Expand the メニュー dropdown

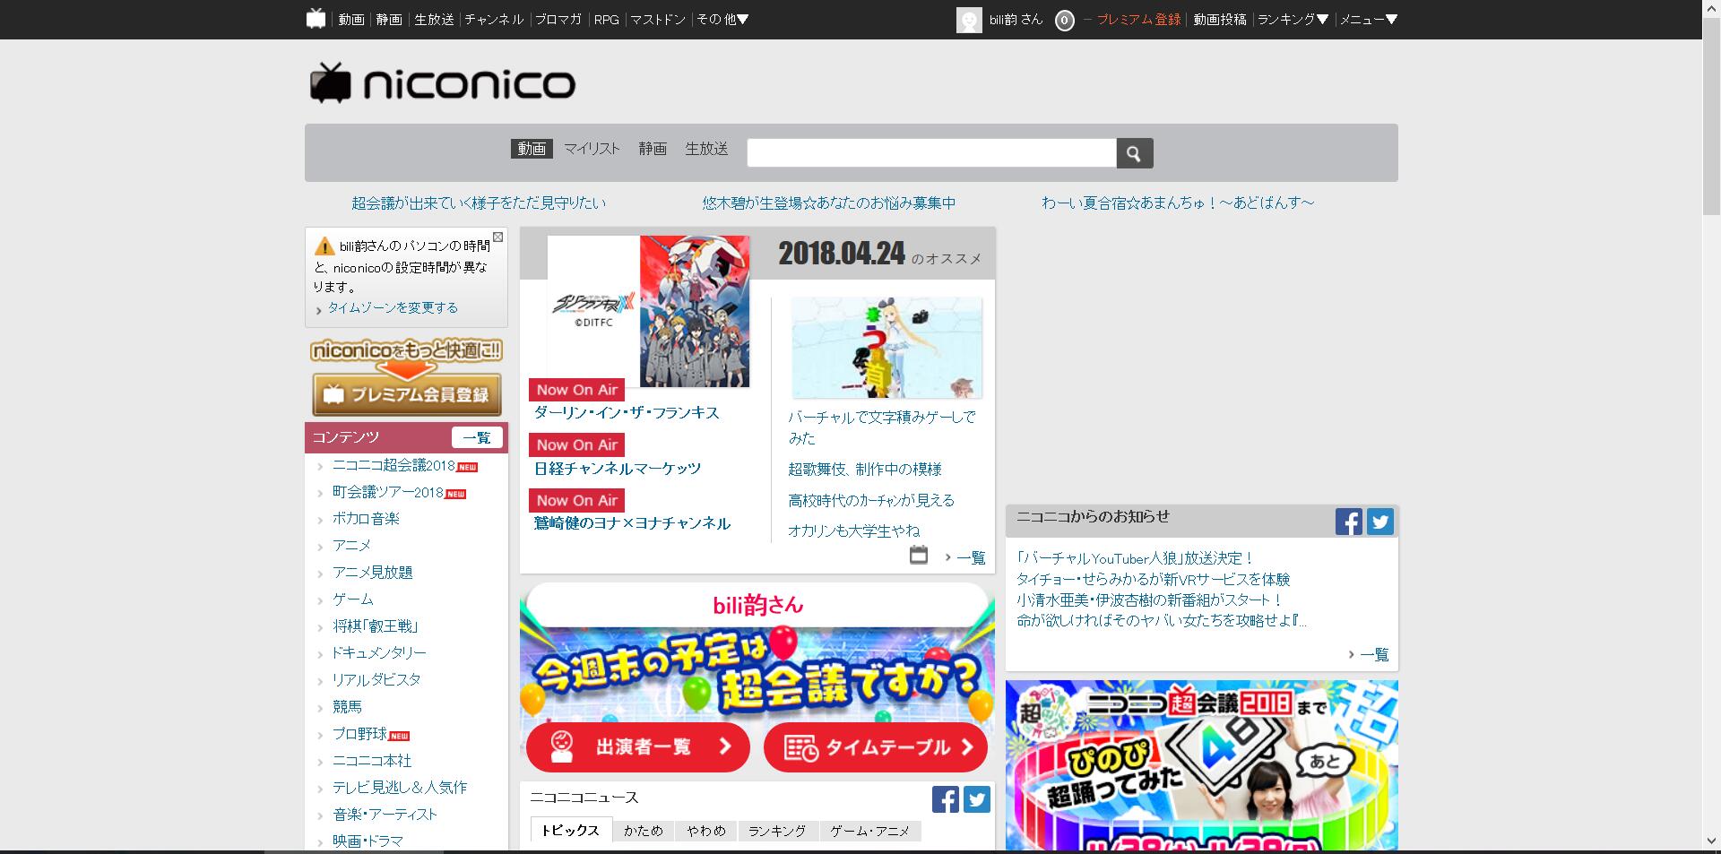[1368, 20]
